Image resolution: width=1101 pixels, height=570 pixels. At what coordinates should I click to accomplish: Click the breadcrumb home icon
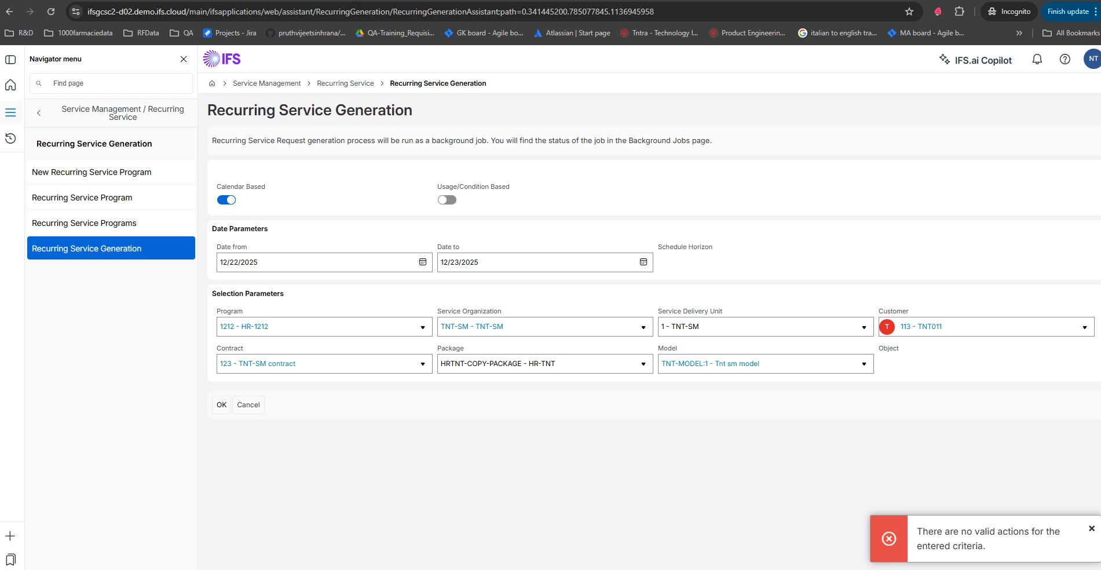[212, 83]
